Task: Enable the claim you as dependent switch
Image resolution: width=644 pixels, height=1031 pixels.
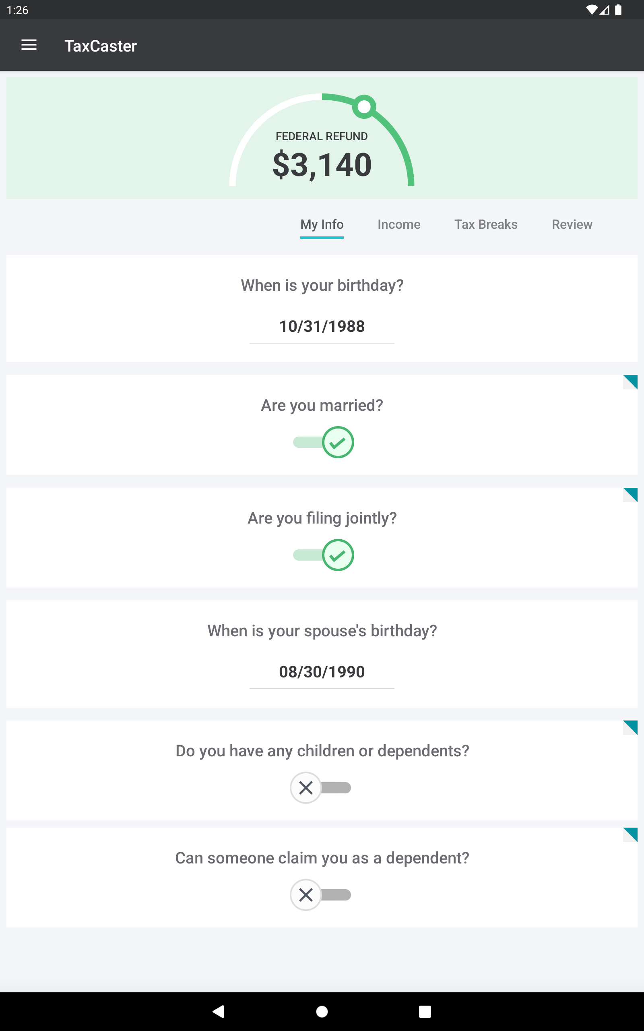Action: [320, 894]
